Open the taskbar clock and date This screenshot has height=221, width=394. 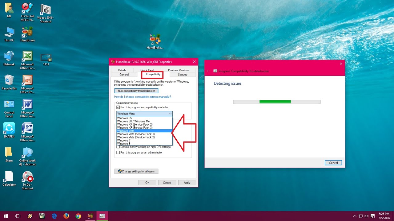pyautogui.click(x=385, y=216)
